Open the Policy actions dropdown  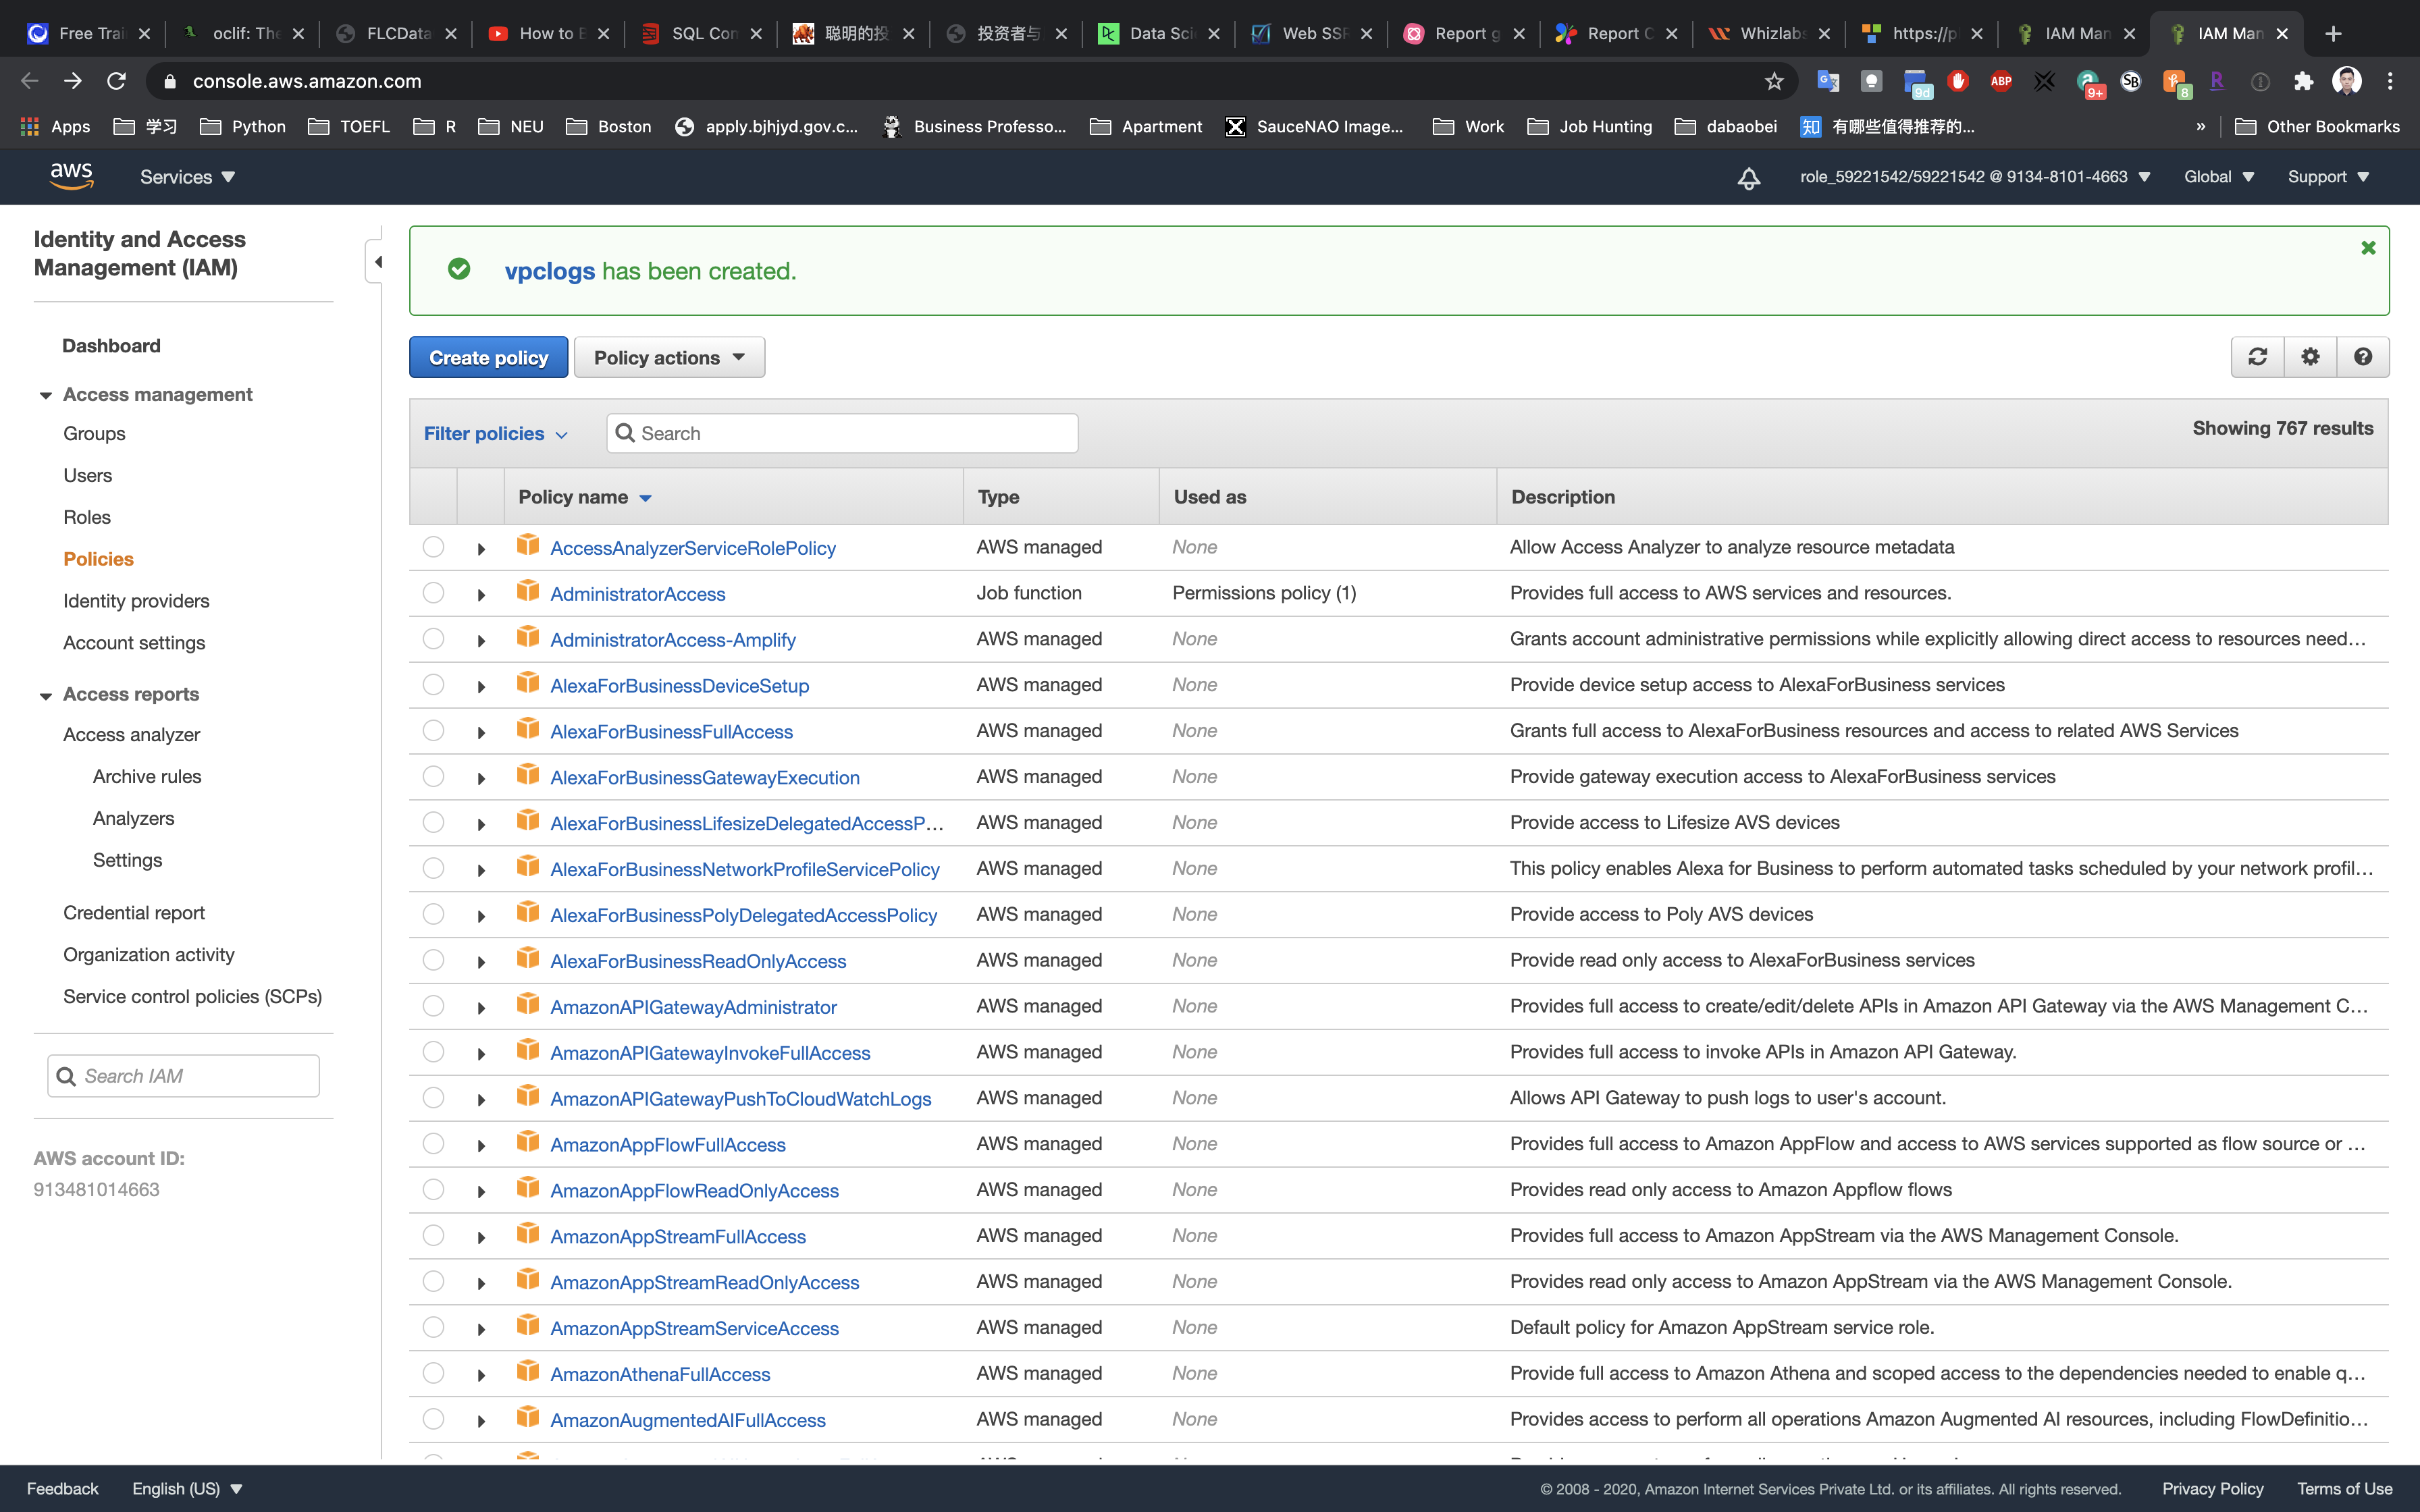(x=669, y=358)
